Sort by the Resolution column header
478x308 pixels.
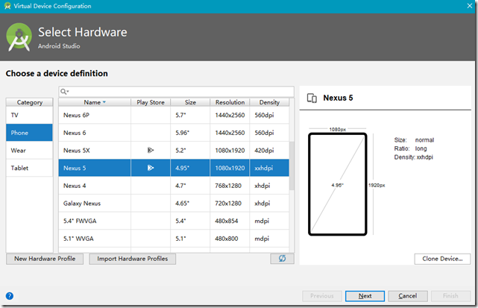click(x=230, y=102)
